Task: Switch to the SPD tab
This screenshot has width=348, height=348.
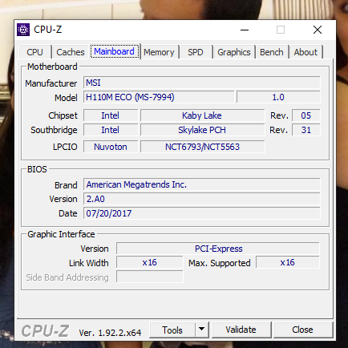Action: (196, 52)
